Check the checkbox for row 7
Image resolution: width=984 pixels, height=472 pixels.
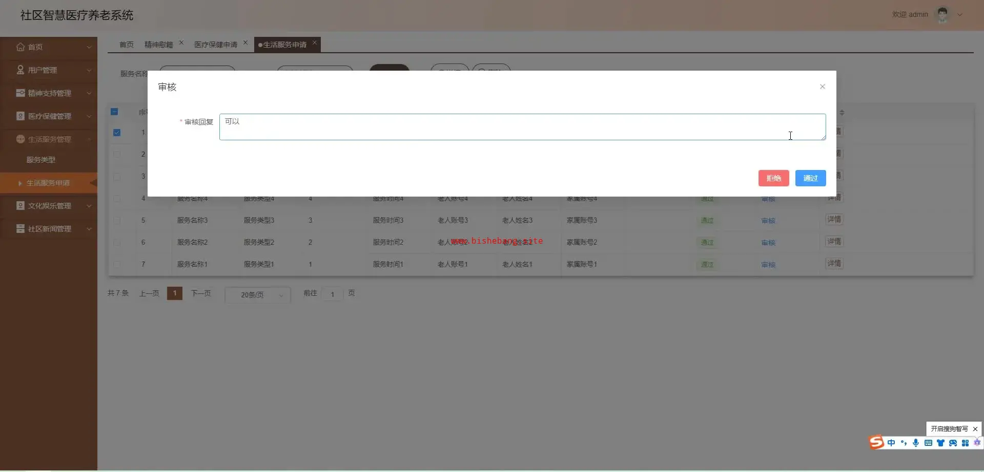point(117,264)
